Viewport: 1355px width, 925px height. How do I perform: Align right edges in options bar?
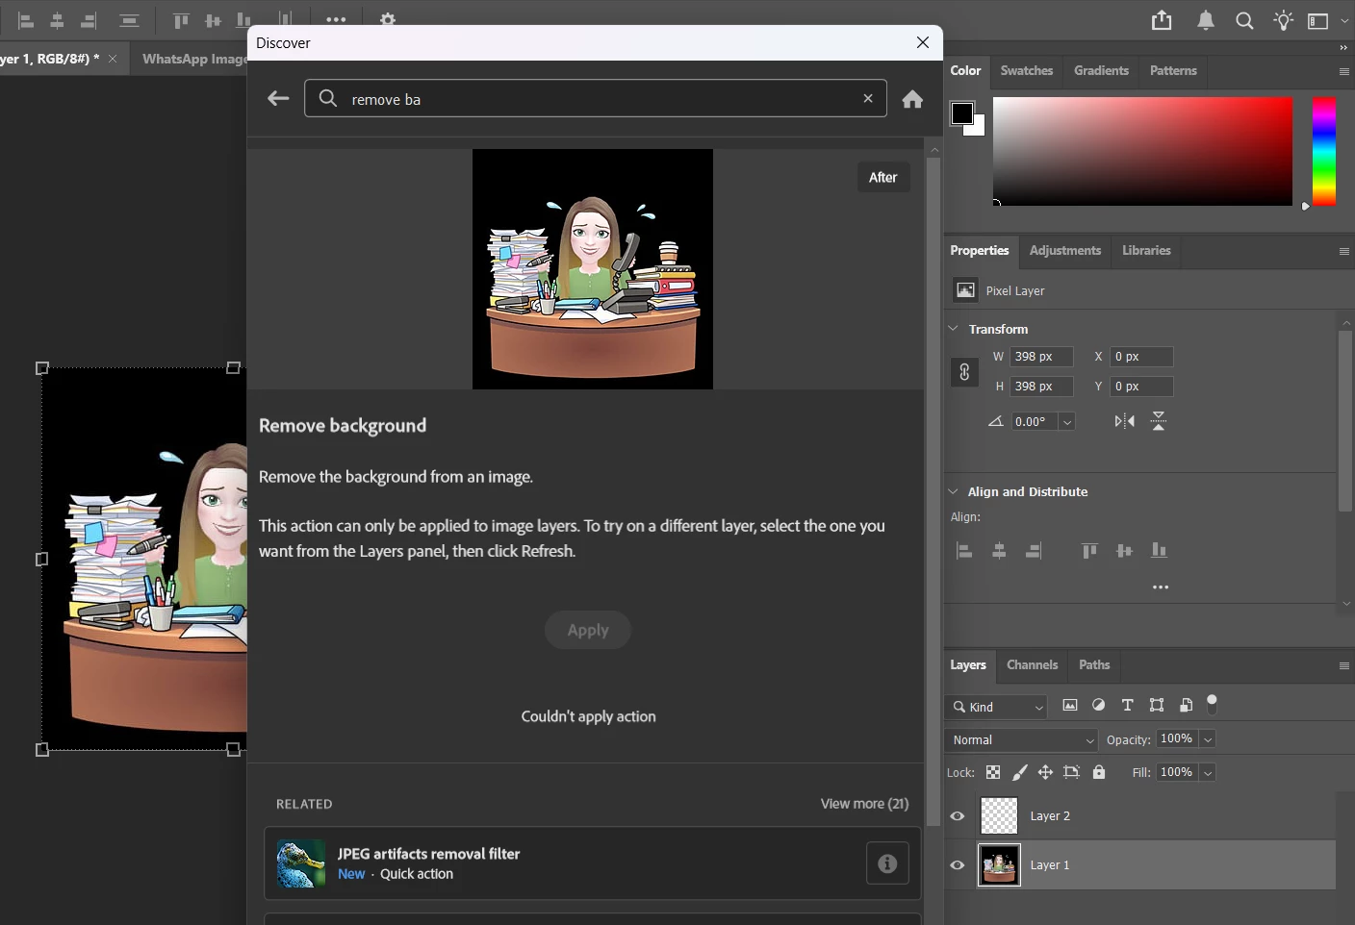[x=89, y=20]
